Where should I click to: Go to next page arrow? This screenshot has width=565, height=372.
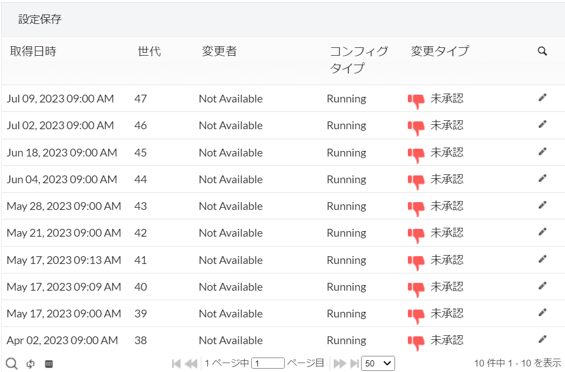(x=339, y=364)
